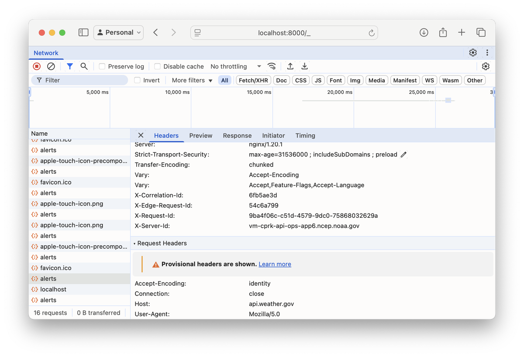Filter requests by Fetch/XHR
524x357 pixels.
coord(253,80)
